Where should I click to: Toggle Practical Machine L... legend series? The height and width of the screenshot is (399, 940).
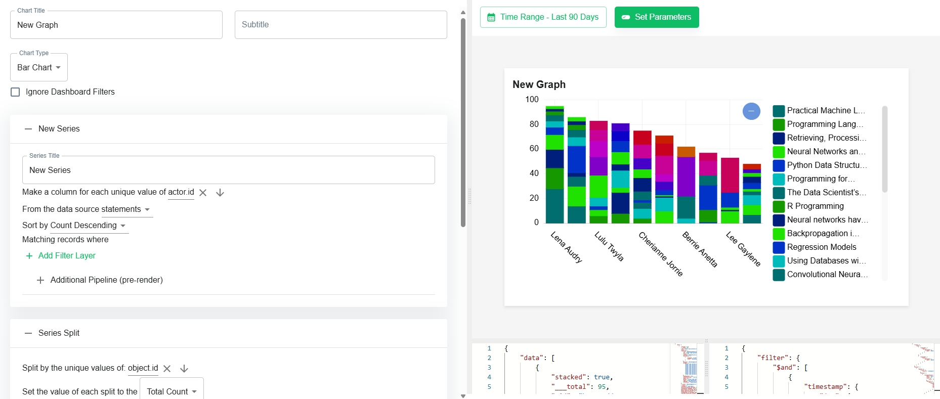click(819, 111)
